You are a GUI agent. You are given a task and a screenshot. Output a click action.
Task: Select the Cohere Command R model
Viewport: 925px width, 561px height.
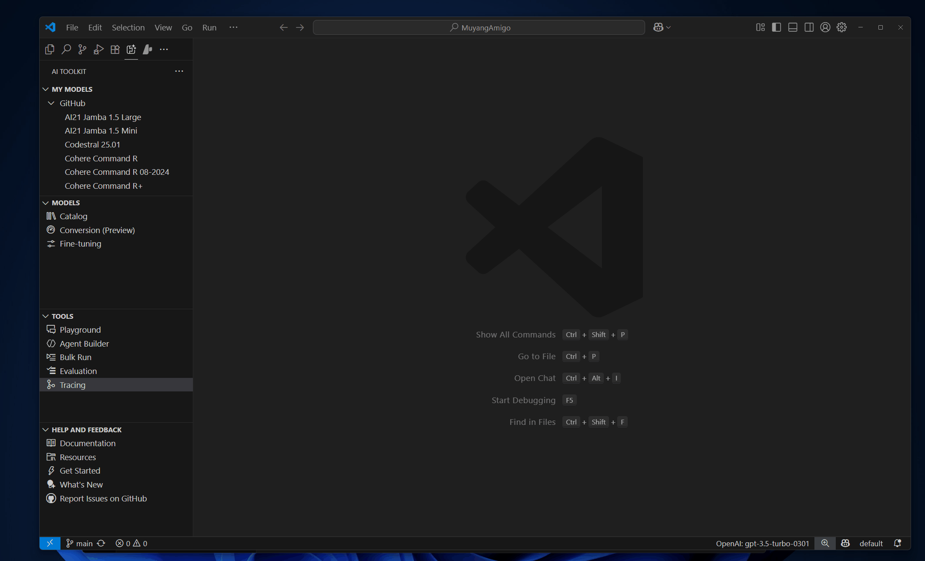pos(116,158)
